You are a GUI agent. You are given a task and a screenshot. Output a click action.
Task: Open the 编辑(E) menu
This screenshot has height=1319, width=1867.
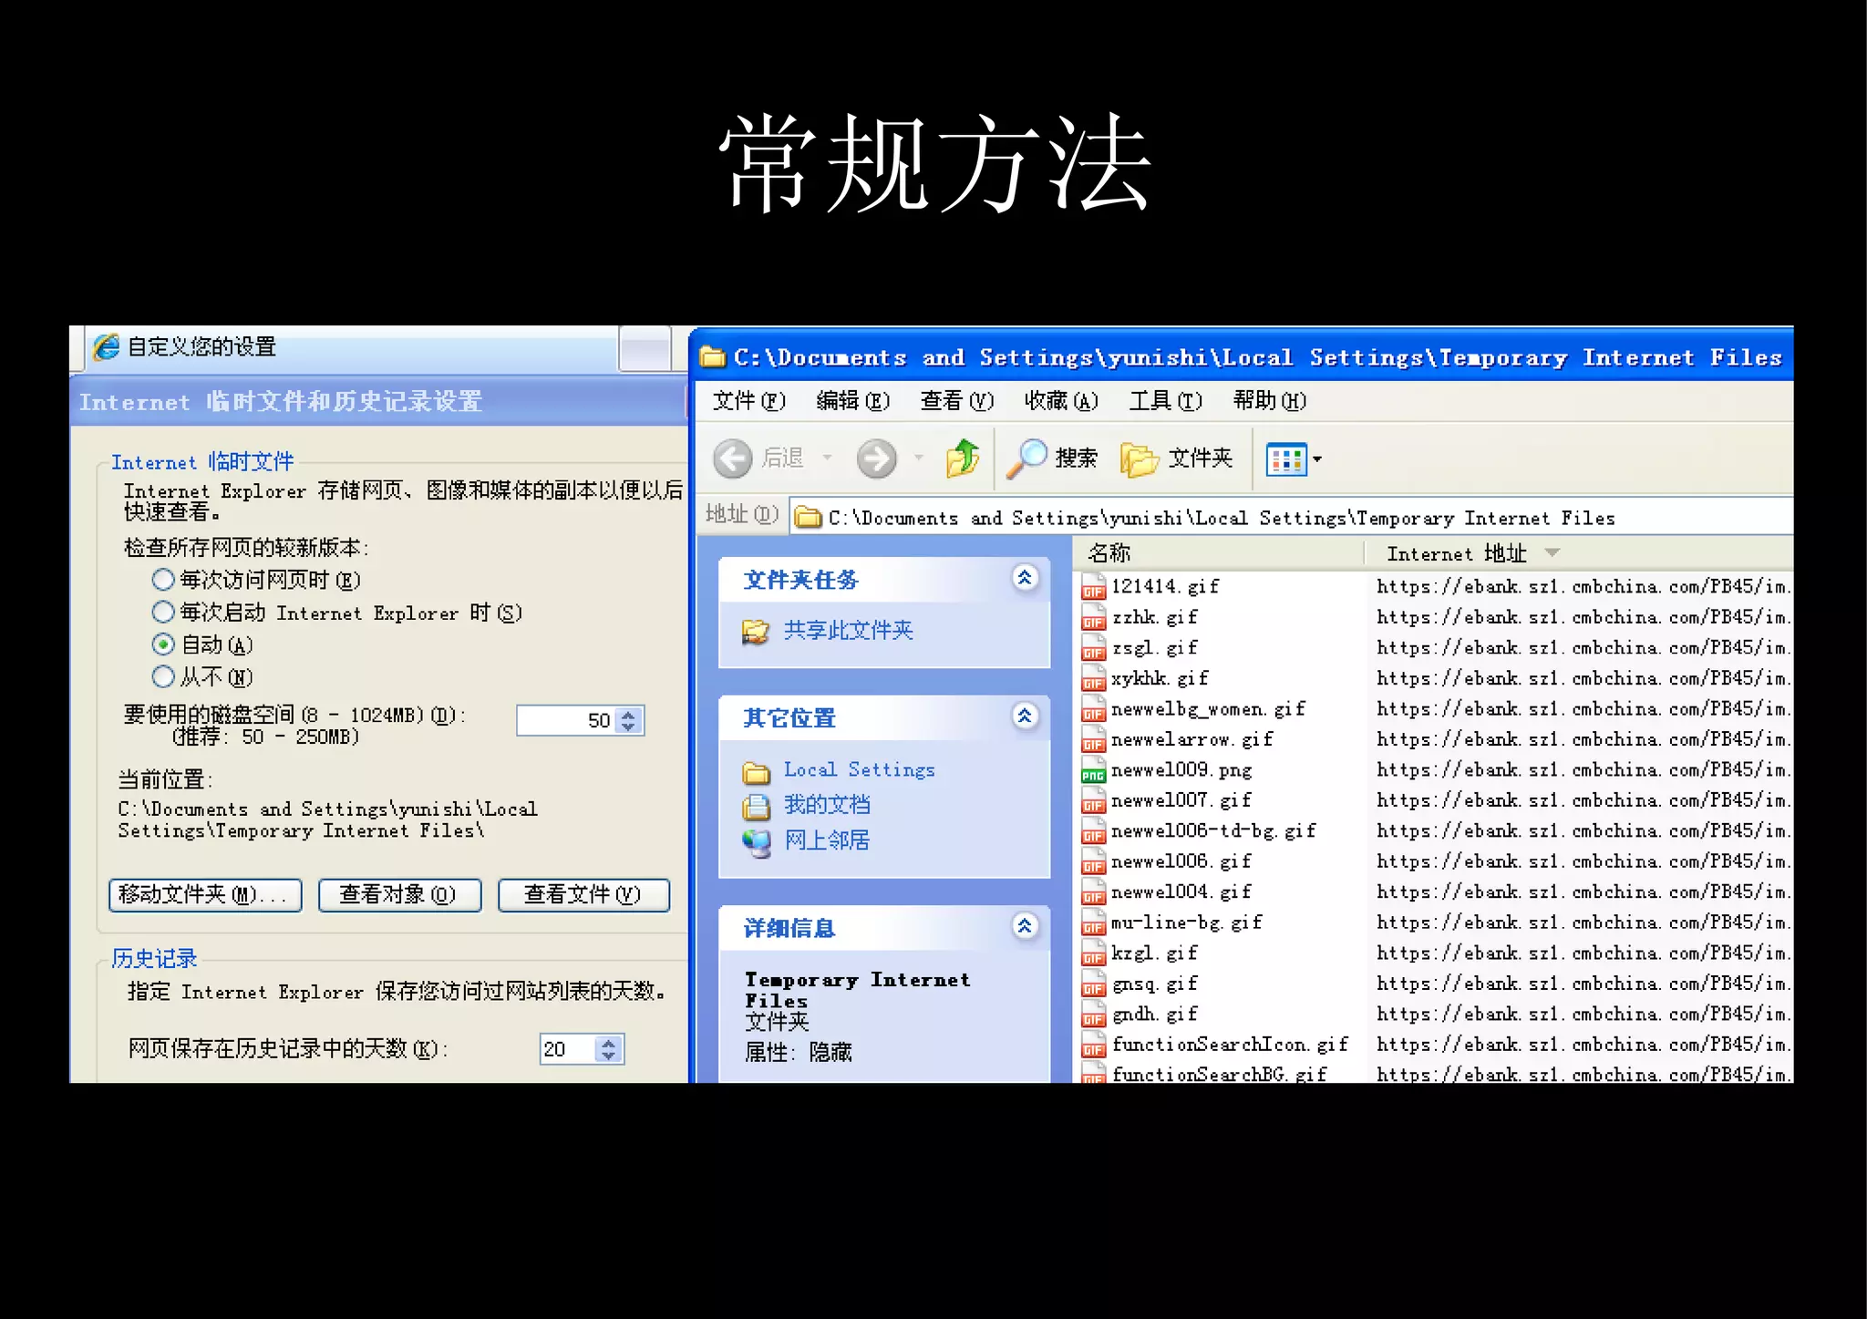(852, 401)
